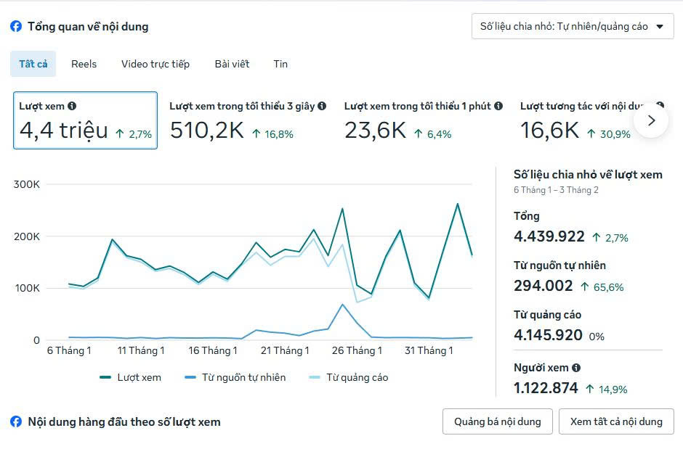This screenshot has height=449, width=683.
Task: Toggle the Từ nguồn tự nhiên legend series
Action: (235, 377)
